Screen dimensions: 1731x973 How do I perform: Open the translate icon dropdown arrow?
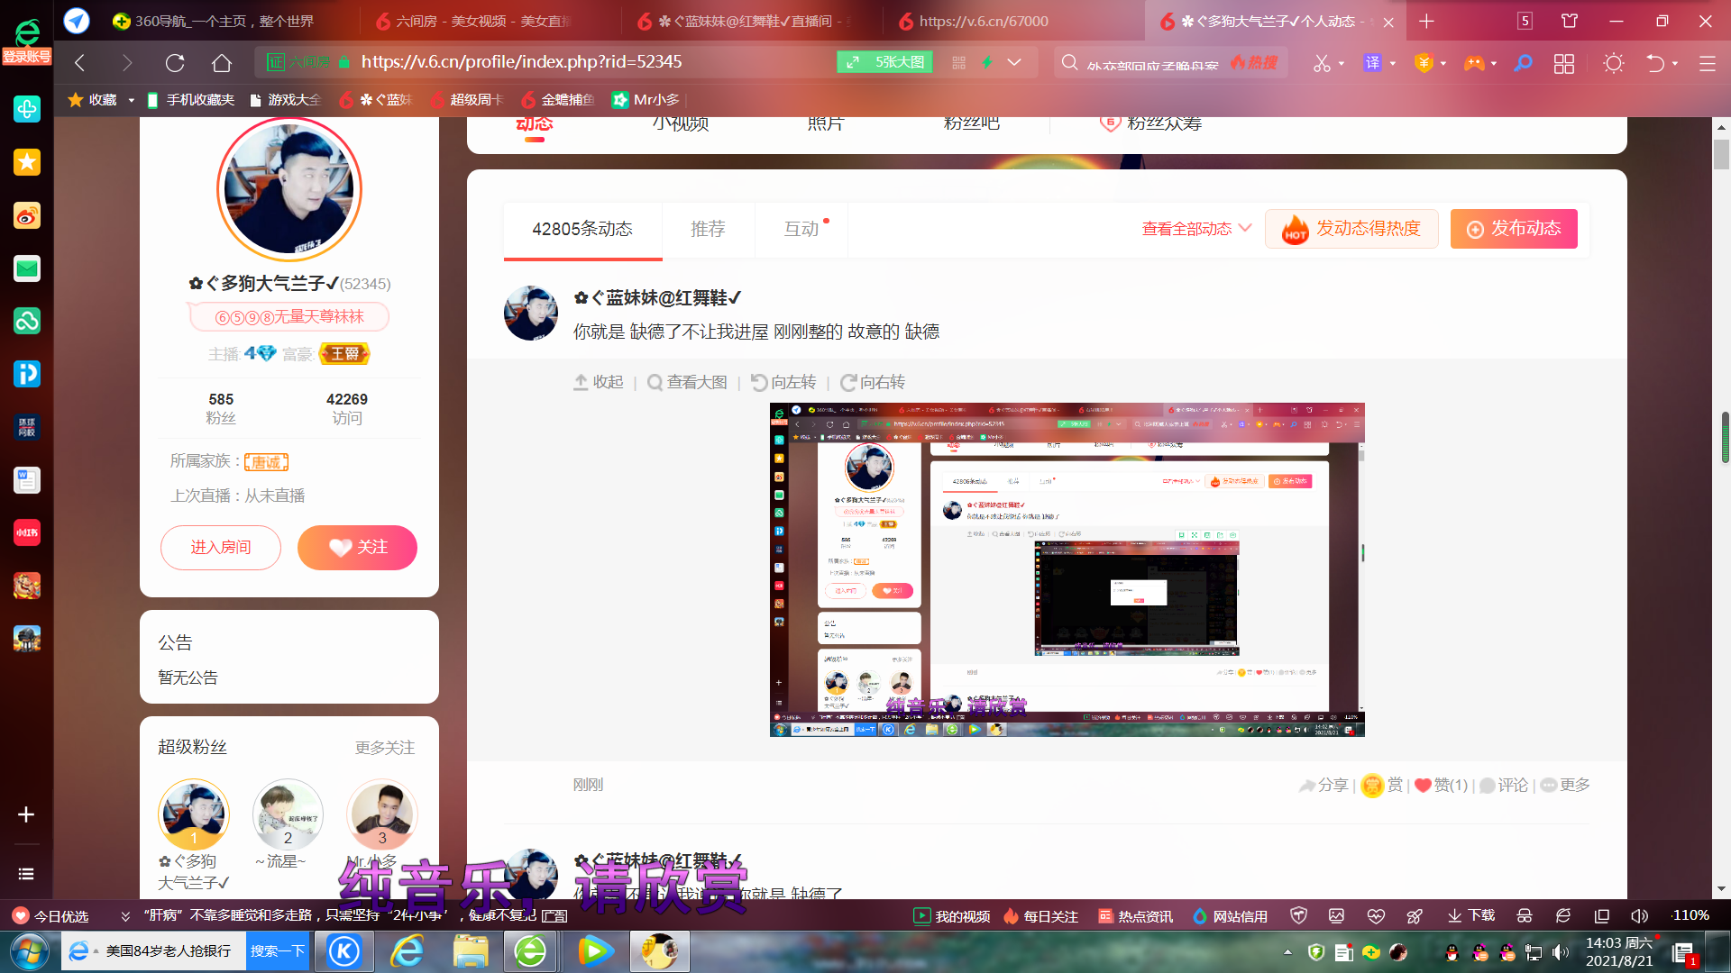point(1393,63)
